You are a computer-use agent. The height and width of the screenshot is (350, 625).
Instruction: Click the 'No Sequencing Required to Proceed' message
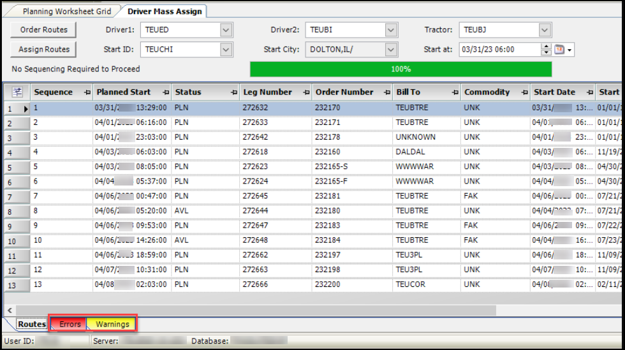76,69
